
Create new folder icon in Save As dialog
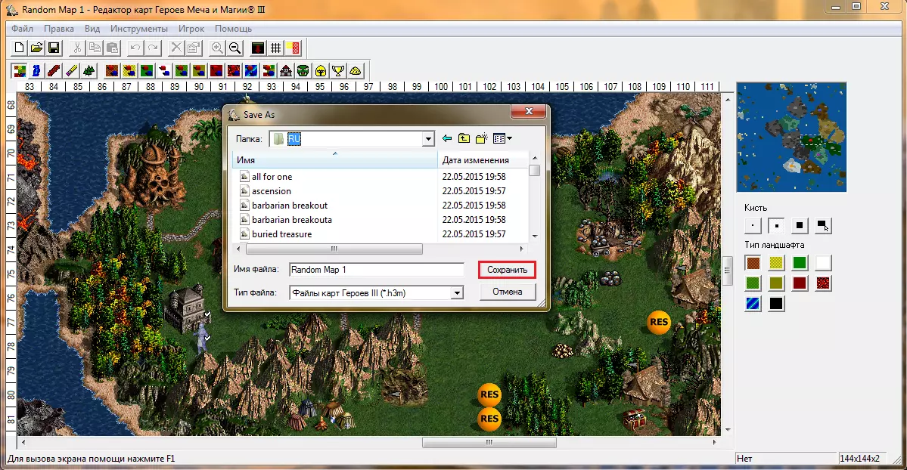tap(481, 138)
